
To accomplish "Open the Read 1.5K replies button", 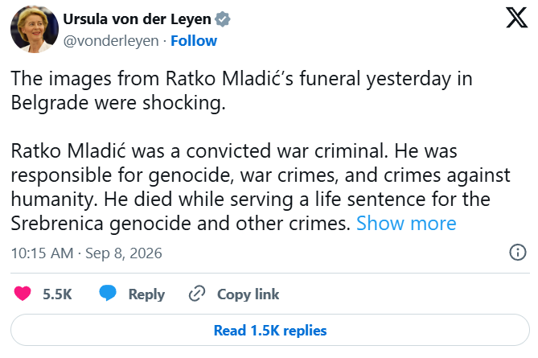I will click(270, 330).
